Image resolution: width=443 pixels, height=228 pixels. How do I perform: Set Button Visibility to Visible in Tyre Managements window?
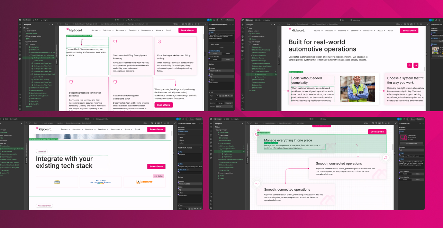[x=215, y=54]
